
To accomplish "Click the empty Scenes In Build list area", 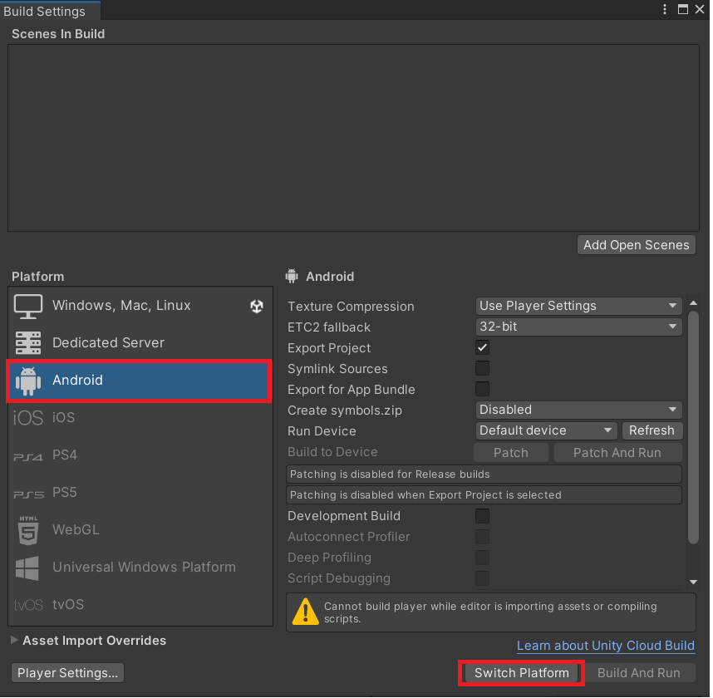I will click(x=353, y=138).
